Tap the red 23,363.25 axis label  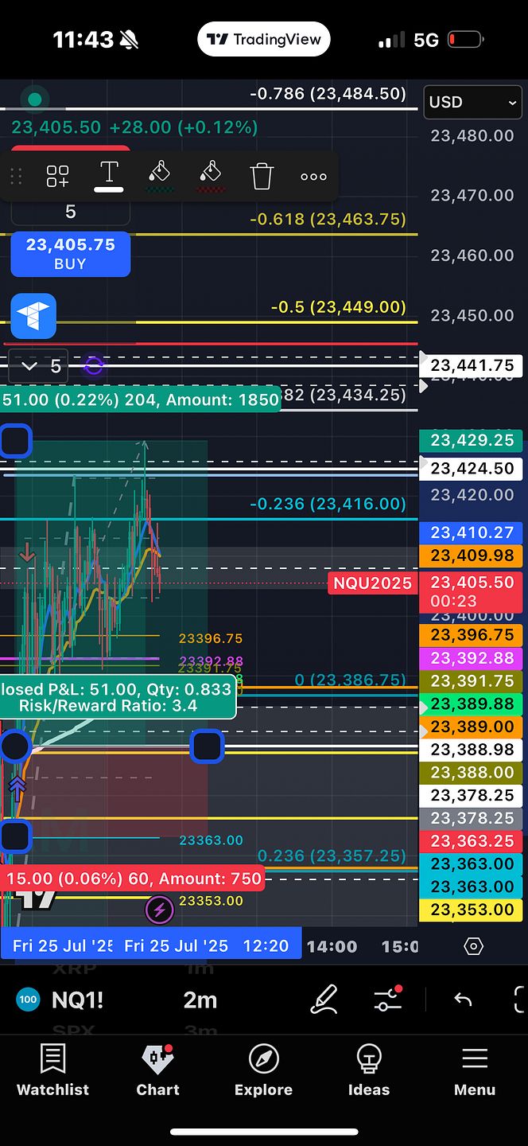click(472, 841)
